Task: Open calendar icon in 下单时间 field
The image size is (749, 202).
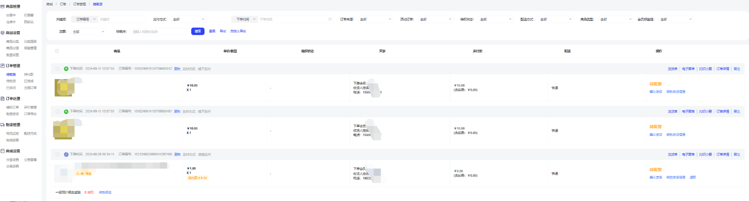Action: tap(330, 19)
